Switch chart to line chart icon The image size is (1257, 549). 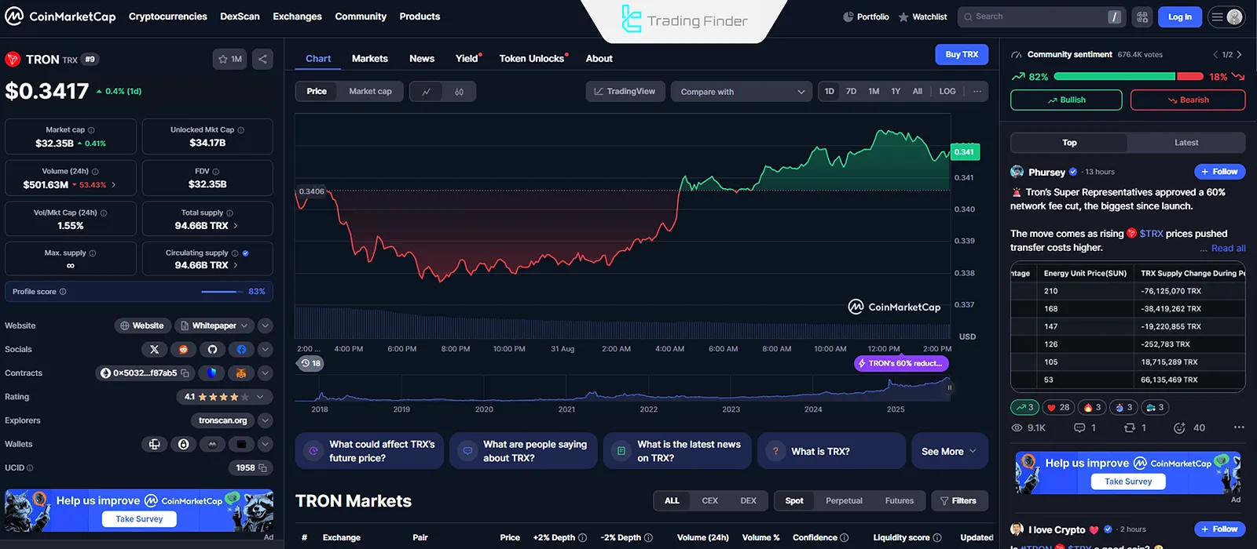point(426,92)
